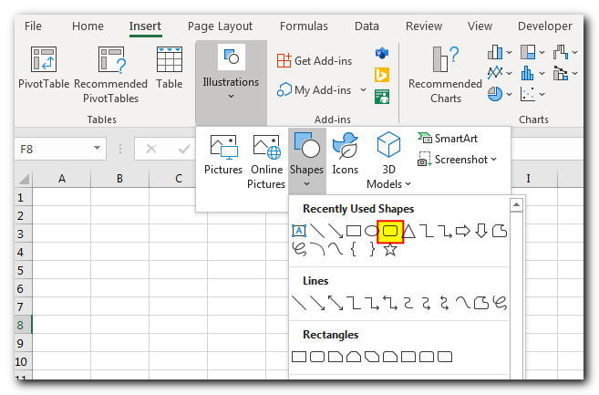Pick the Oval in Recently Used Shapes
The width and height of the screenshot is (599, 395).
click(x=372, y=231)
